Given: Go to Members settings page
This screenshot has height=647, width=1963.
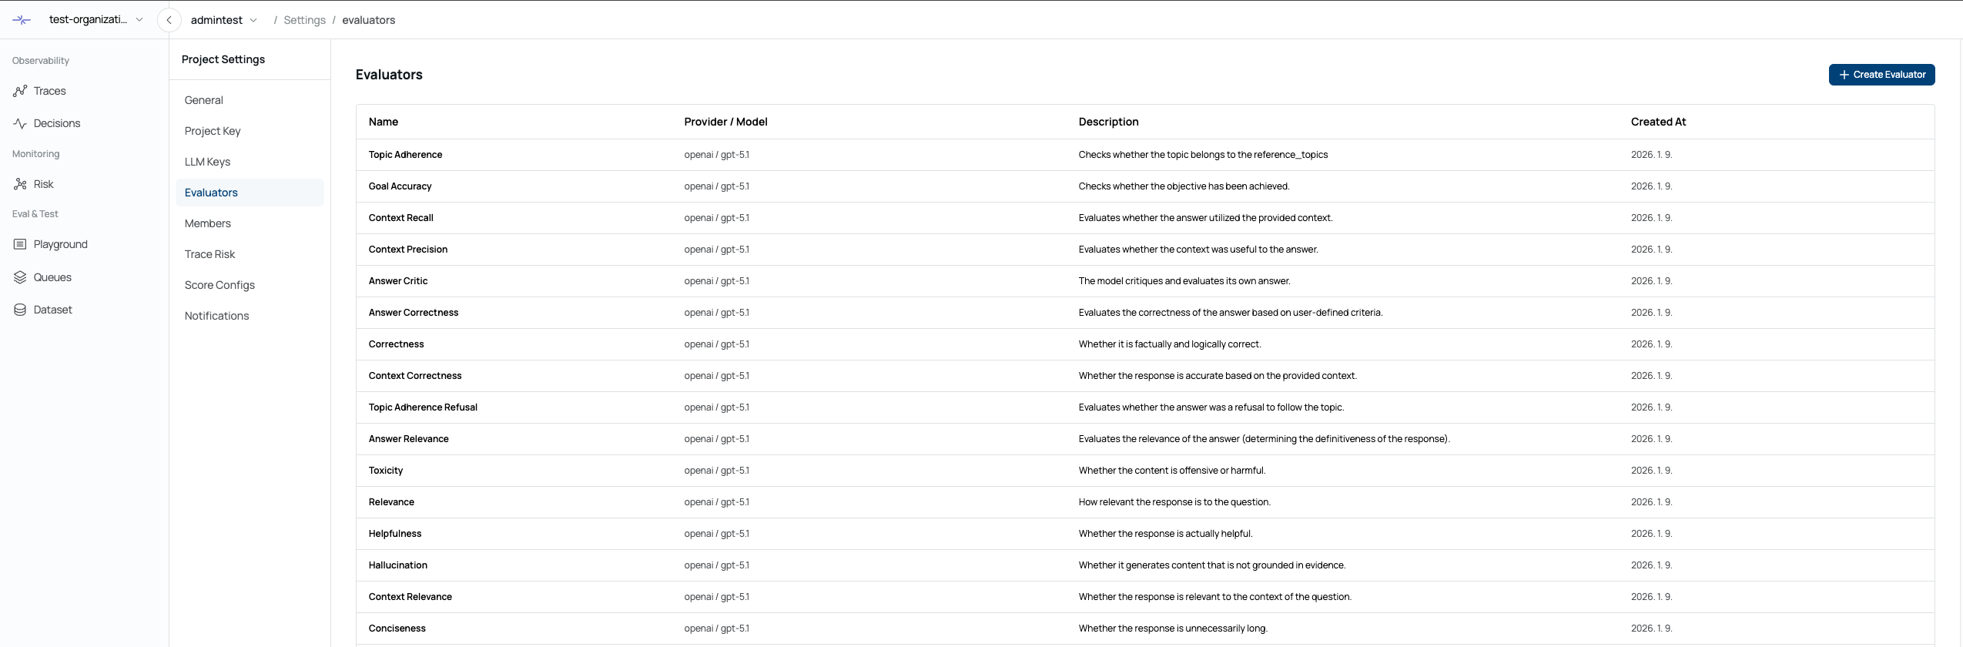Looking at the screenshot, I should (x=207, y=223).
